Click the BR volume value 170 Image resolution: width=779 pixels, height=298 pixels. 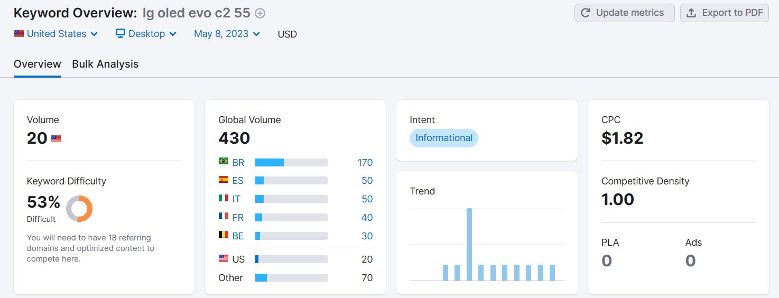[365, 162]
